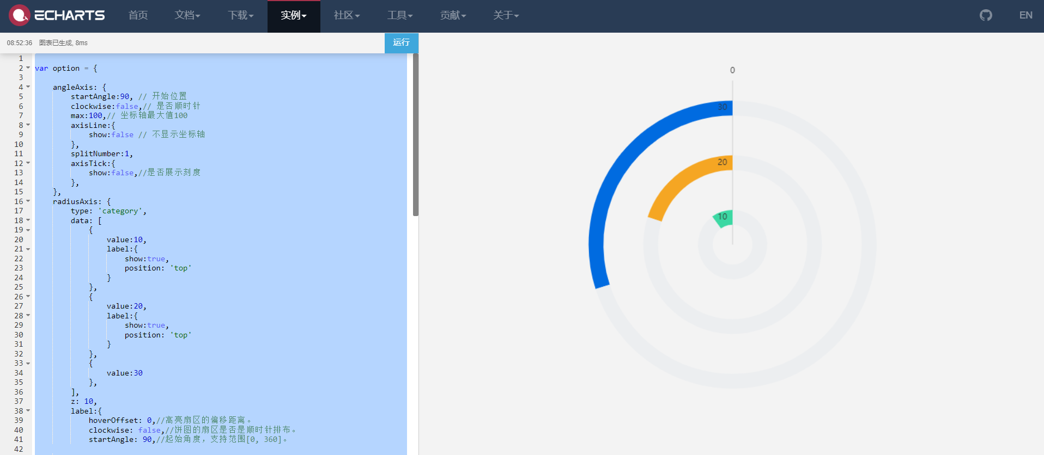Viewport: 1044px width, 455px height.
Task: Click the 图表已生成 status message
Action: pyautogui.click(x=63, y=42)
